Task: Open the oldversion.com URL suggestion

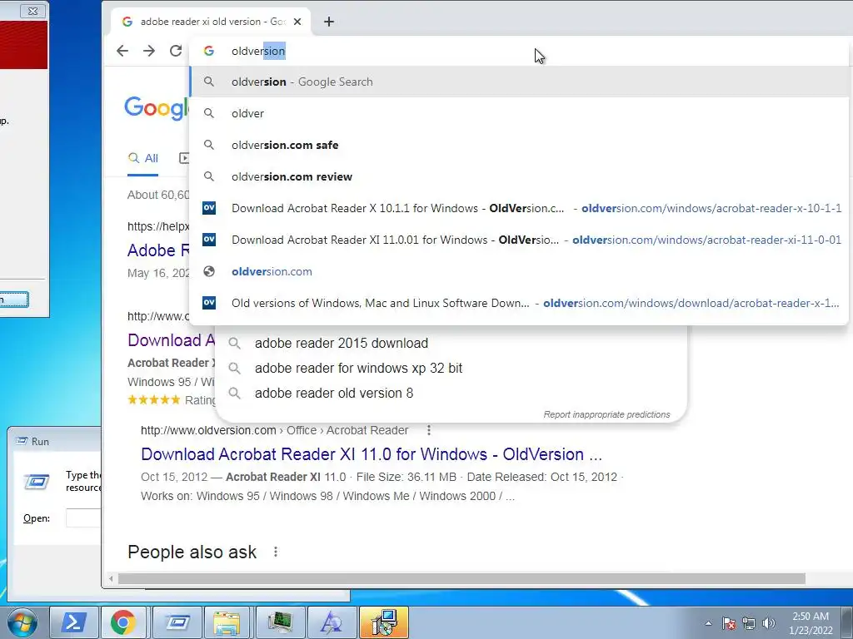Action: coord(520,271)
